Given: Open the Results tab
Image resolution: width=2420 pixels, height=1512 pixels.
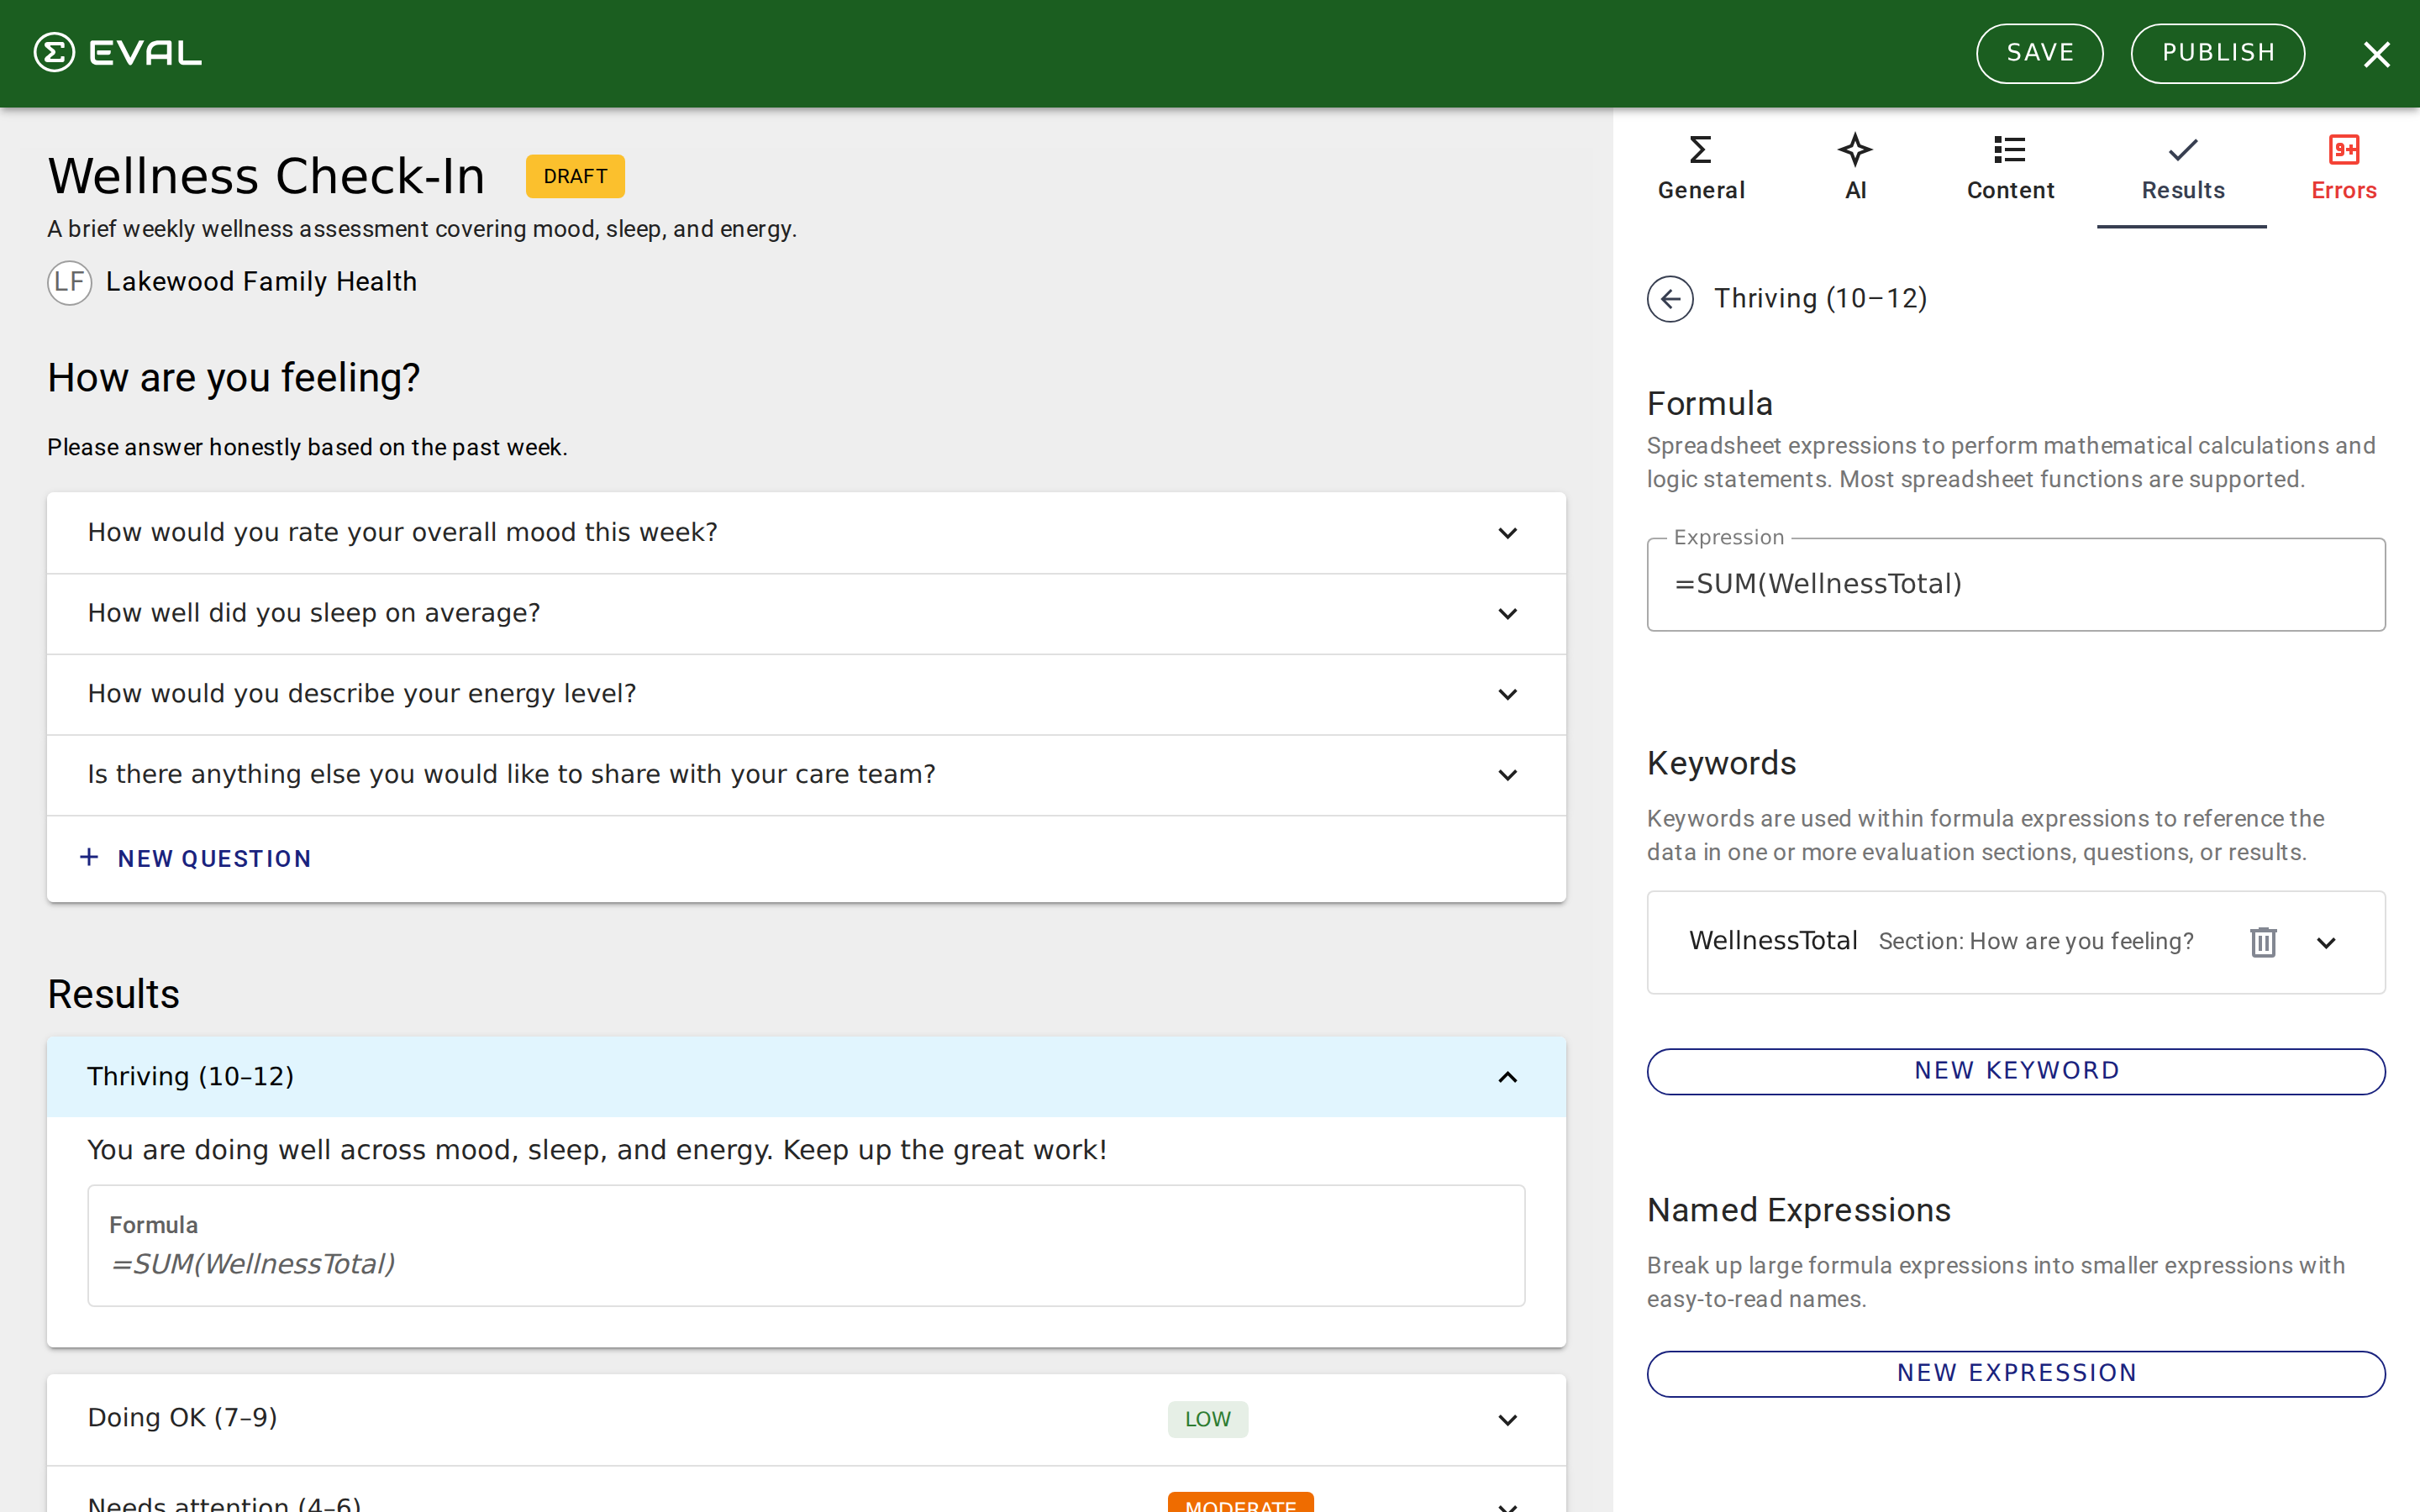Looking at the screenshot, I should click(2182, 165).
